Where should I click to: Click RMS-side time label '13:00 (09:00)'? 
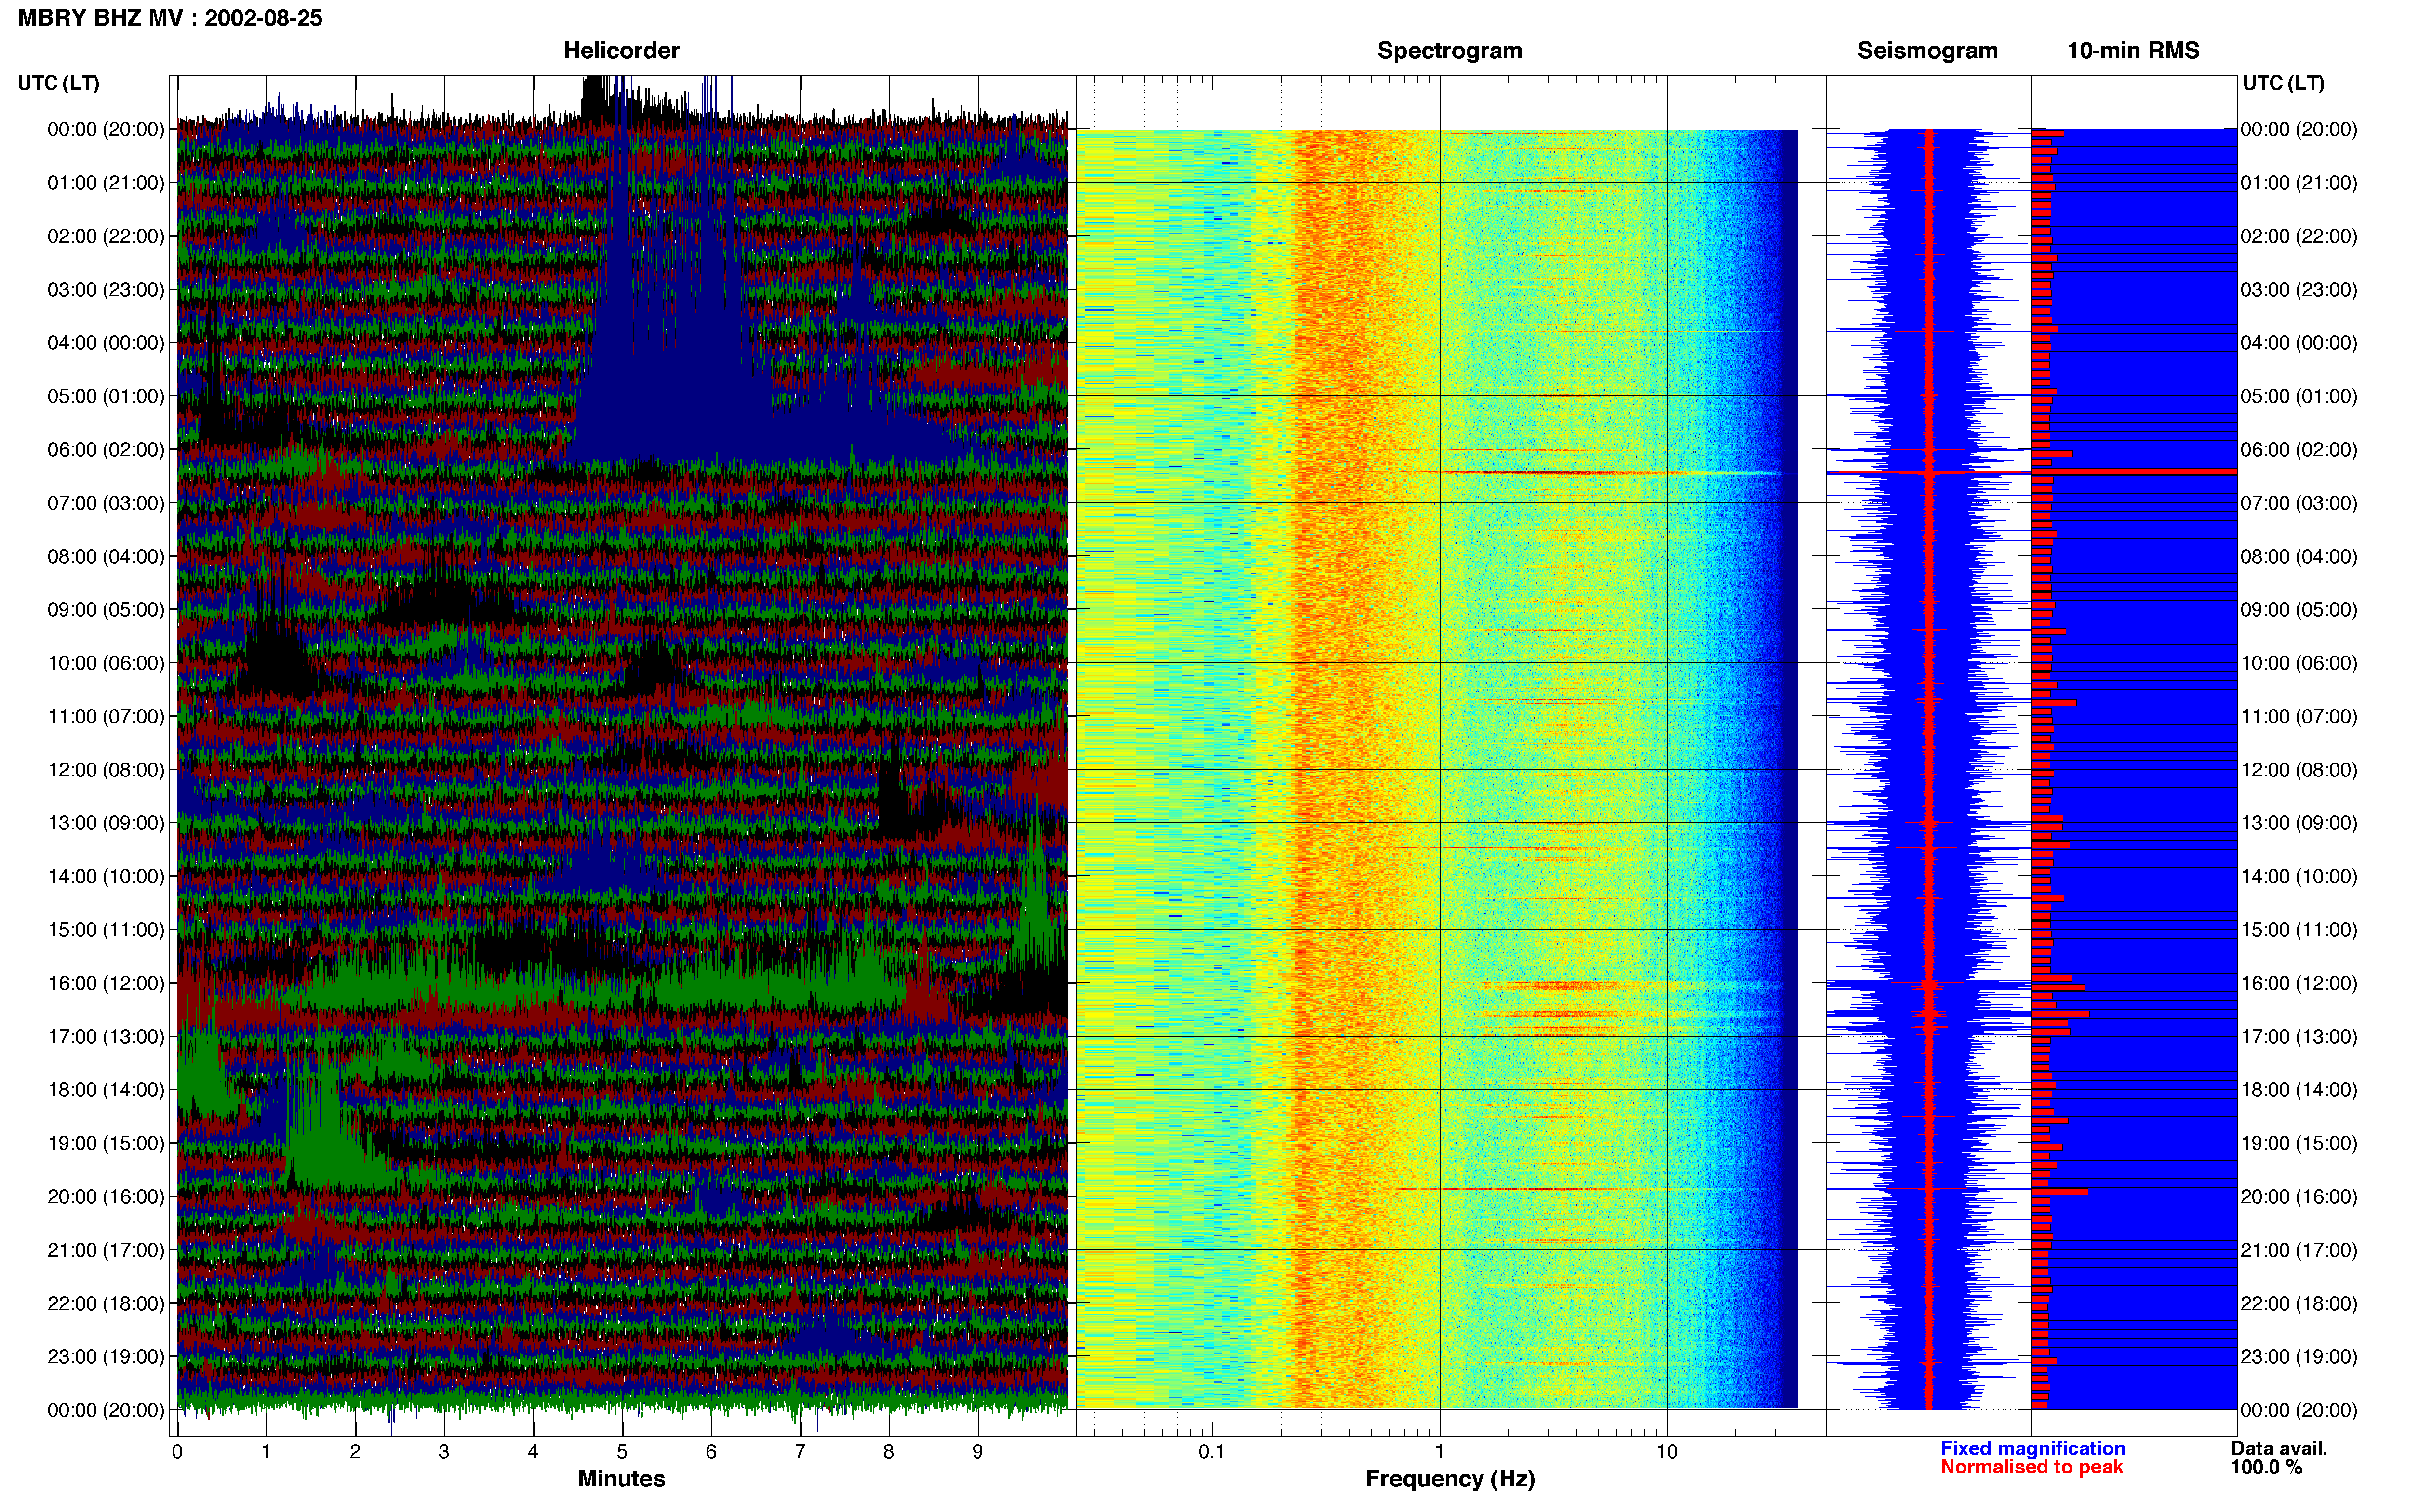coord(2299,823)
